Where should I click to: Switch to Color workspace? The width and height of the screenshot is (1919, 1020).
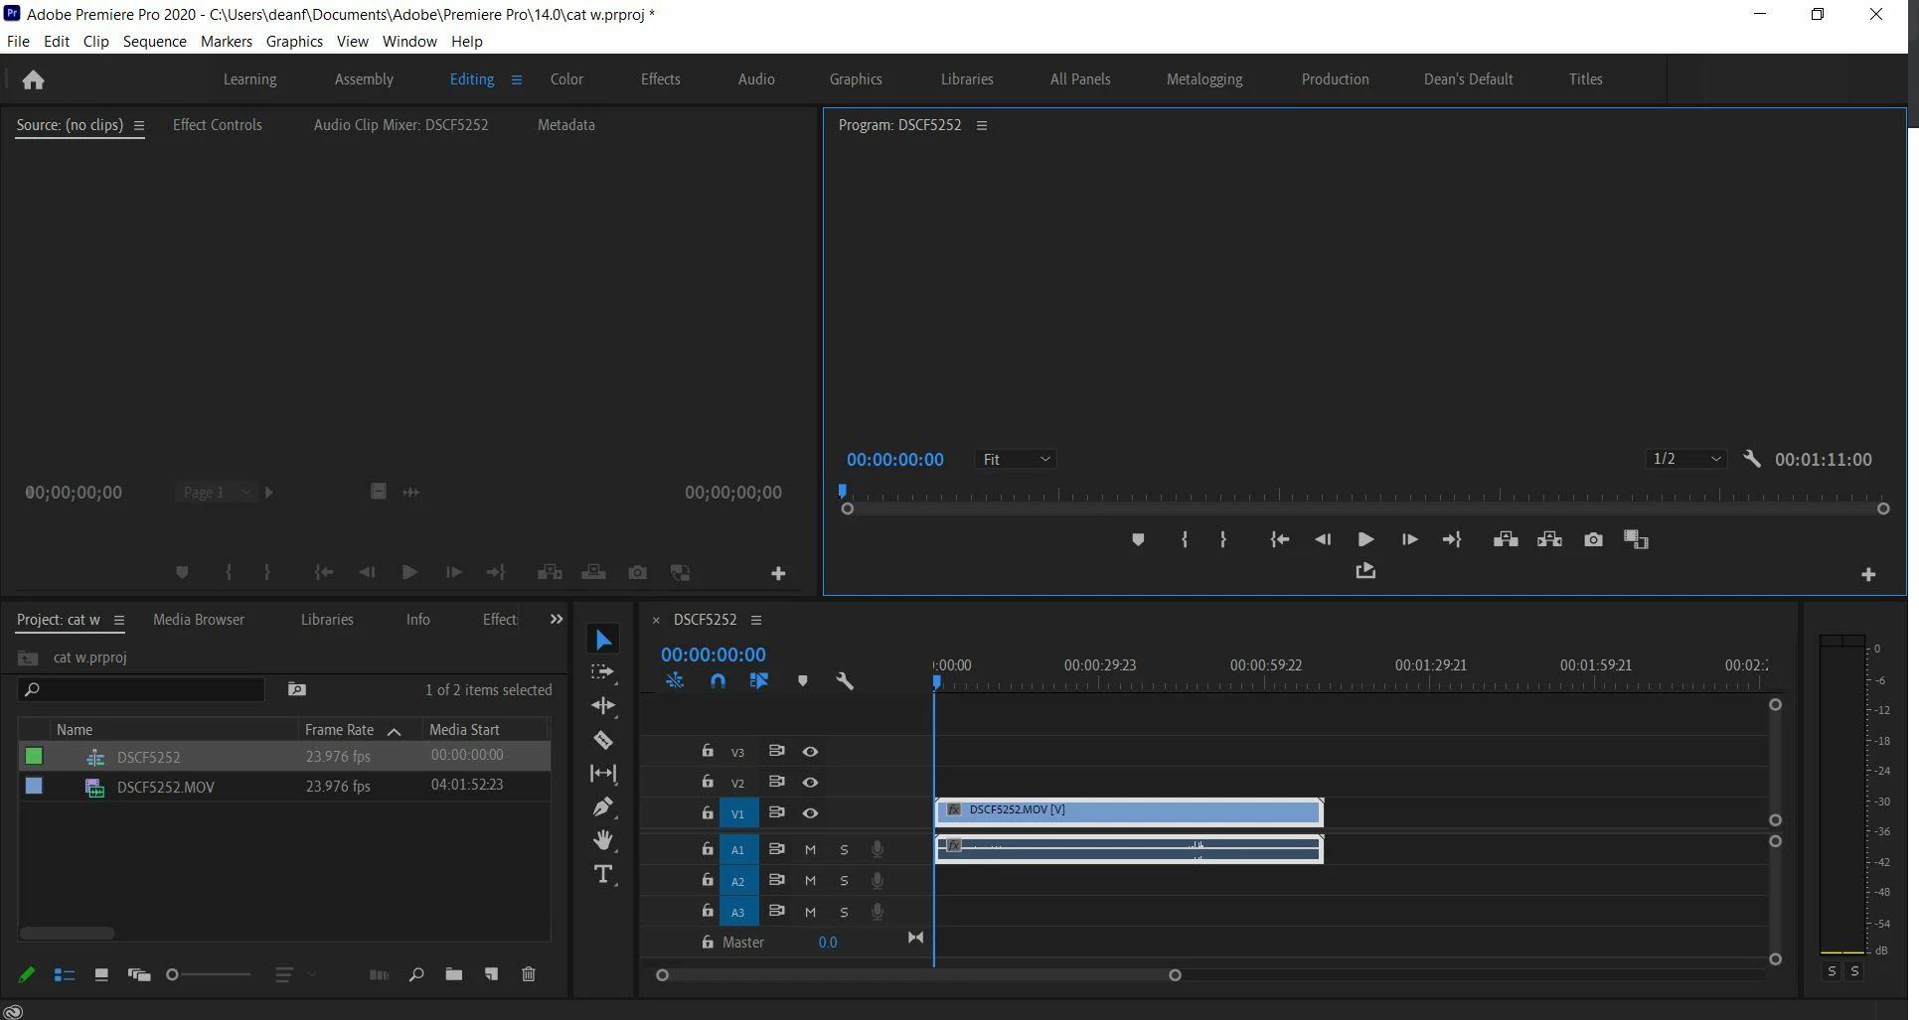[x=566, y=79]
